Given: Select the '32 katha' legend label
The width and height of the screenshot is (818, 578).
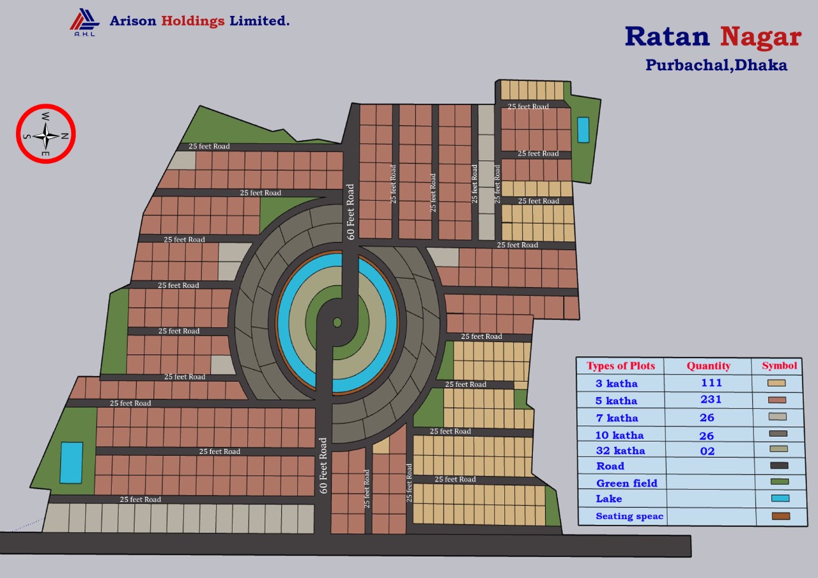Looking at the screenshot, I should coord(621,451).
